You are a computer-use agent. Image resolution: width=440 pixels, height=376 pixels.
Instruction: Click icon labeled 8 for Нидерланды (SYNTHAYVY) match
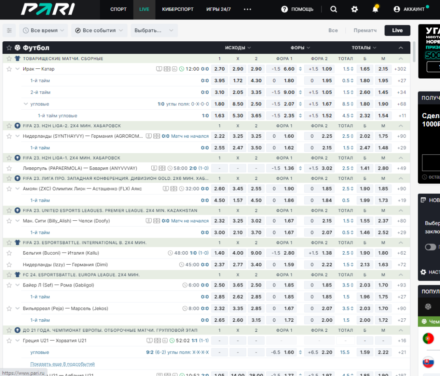[x=149, y=136]
